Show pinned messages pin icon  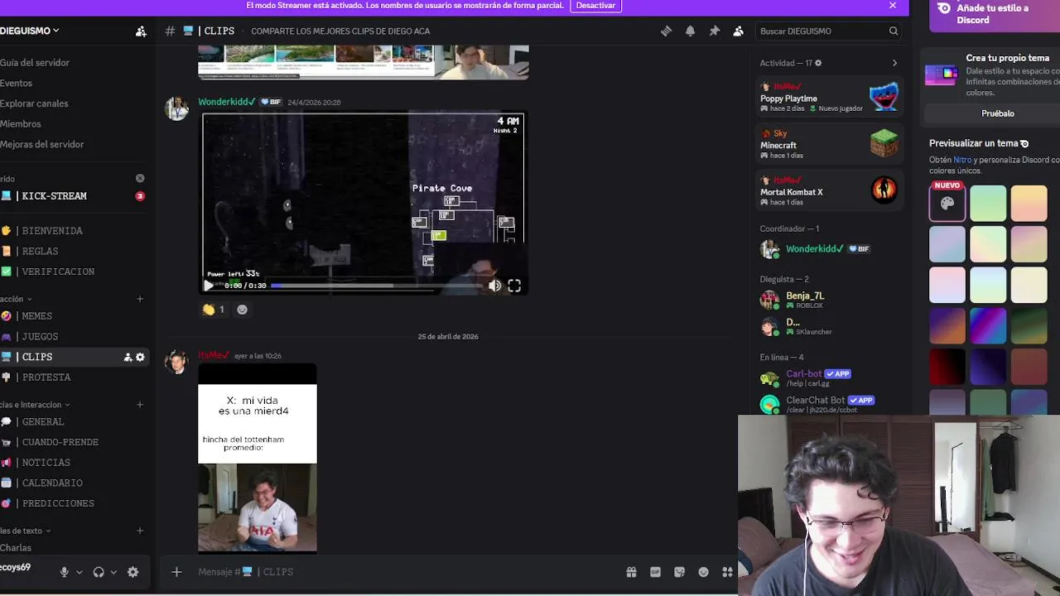(x=714, y=31)
